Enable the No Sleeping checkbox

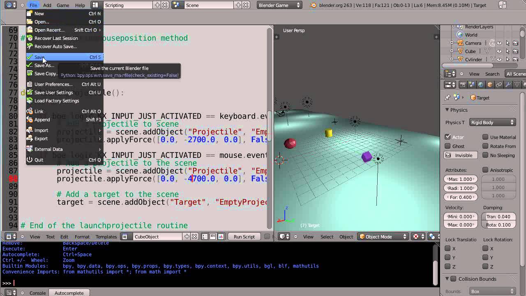coord(486,155)
